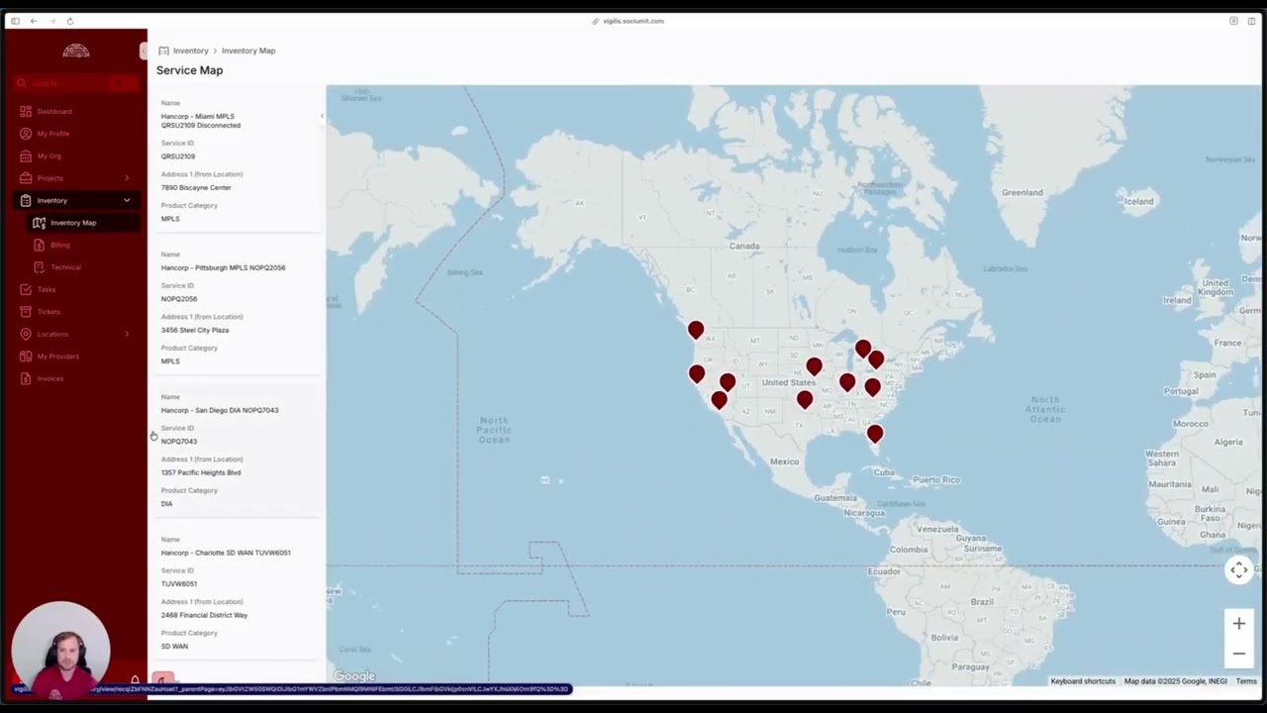Click the My Org building icon
The width and height of the screenshot is (1267, 713).
[26, 155]
